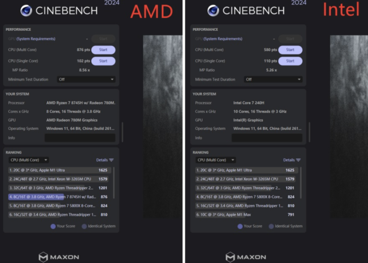Click the Your Score legend dot, AMD panel
Viewport: 368px width, 263px height.
[x=53, y=226]
